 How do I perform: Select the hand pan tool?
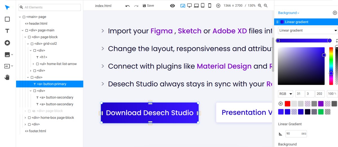click(x=7, y=77)
